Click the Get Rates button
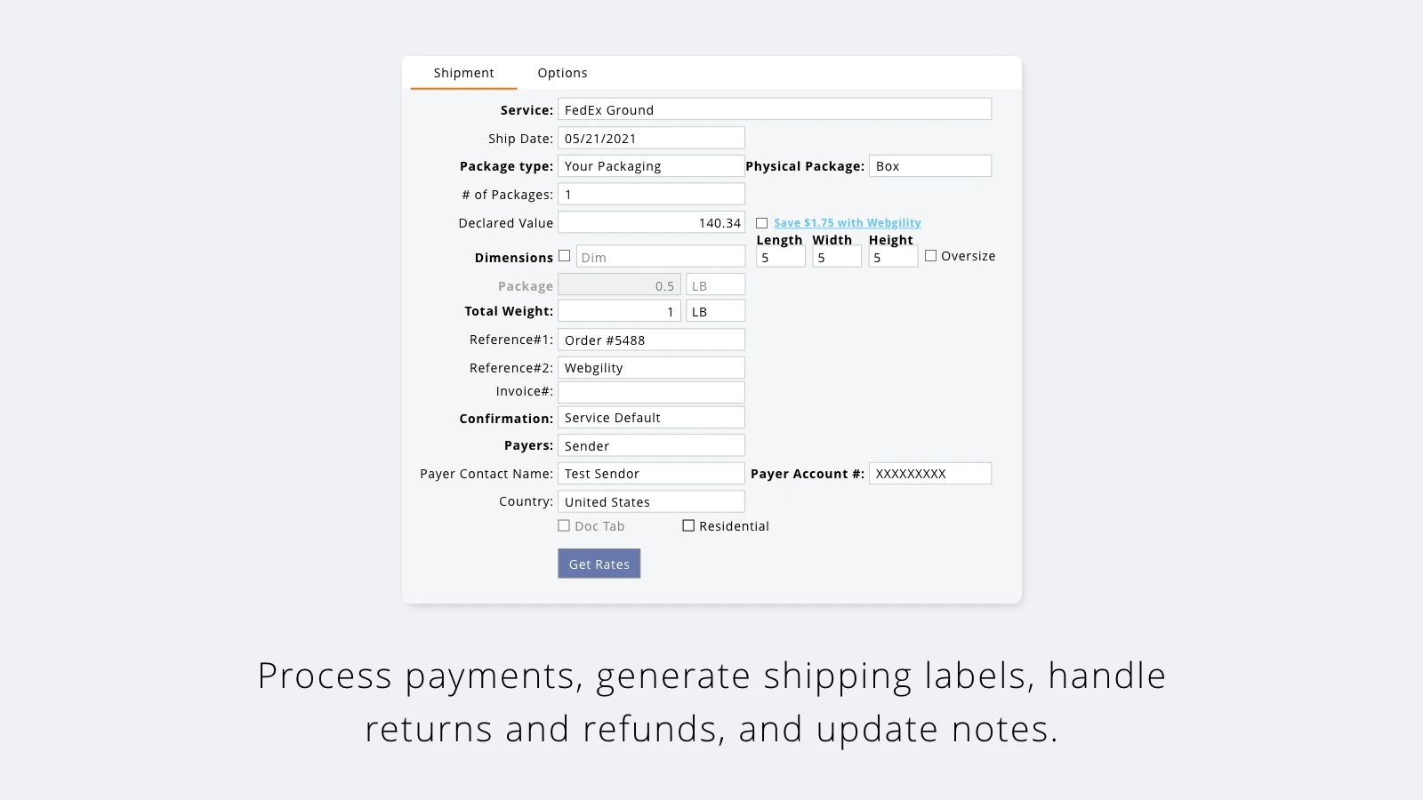This screenshot has width=1423, height=800. point(599,563)
